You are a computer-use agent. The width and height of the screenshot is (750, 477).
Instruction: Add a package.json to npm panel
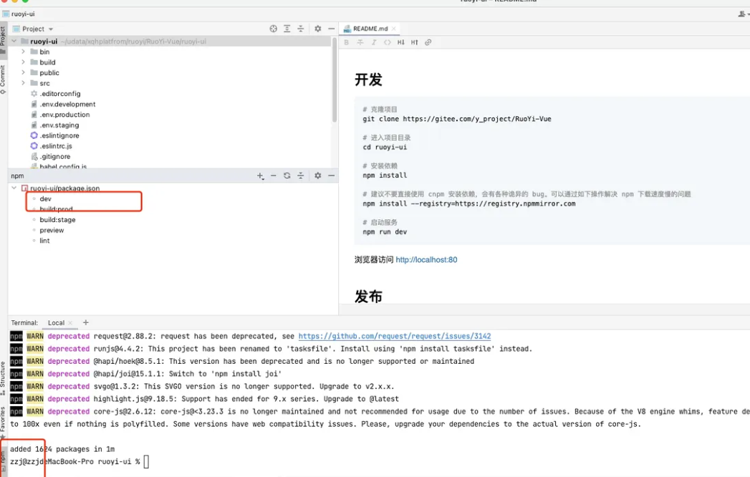click(260, 175)
